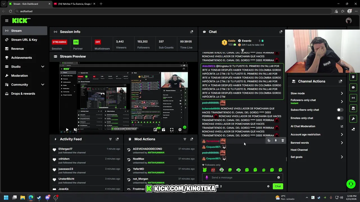Viewport: 360px width, 202px height.
Task: Click the mod actions log icon in right rail
Action: tap(353, 77)
